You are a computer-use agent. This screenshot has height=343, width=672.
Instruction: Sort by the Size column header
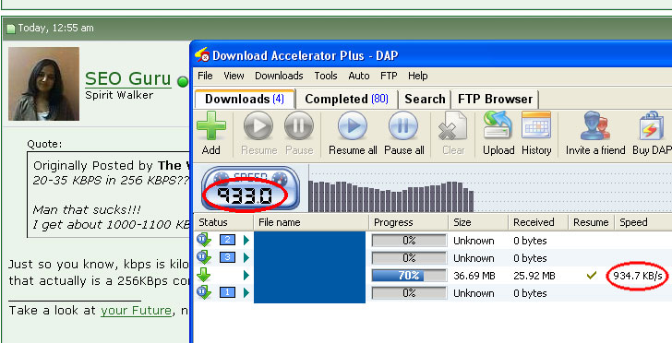(478, 222)
